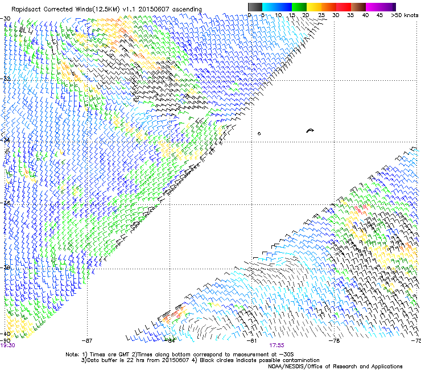Click the latitude label -38
421x370 pixels.
click(5, 268)
